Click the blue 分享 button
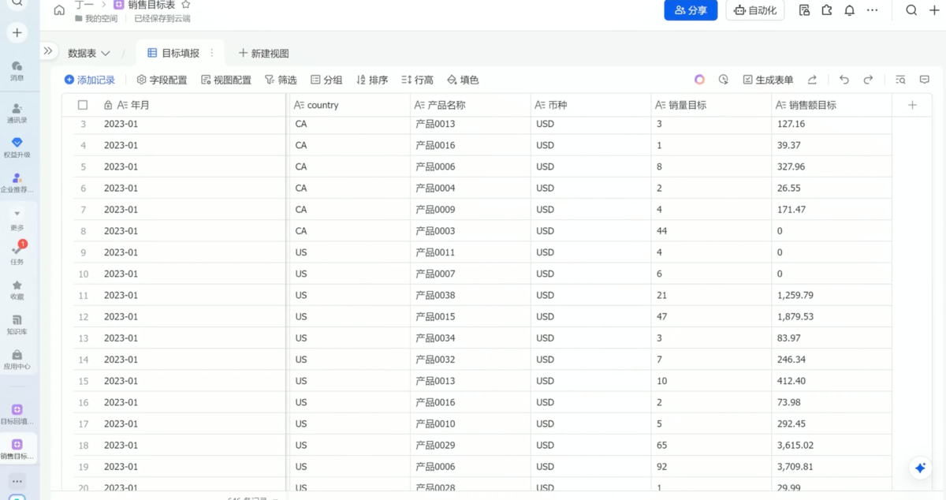 pyautogui.click(x=691, y=10)
